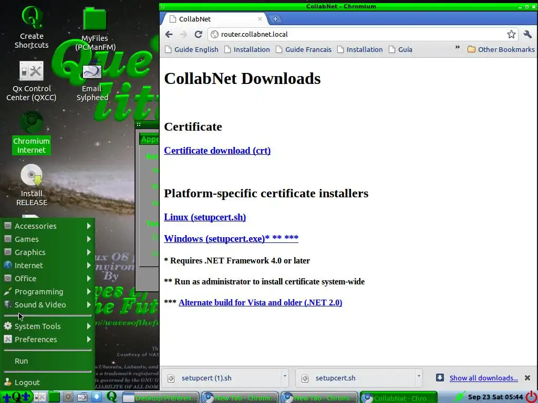This screenshot has height=403, width=538.
Task: Click the blue download arrow taskbar launcher
Action: [97, 397]
